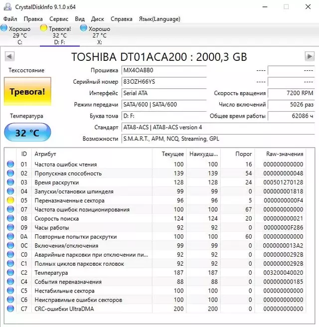Click status orb for attribute 08

coord(10,218)
